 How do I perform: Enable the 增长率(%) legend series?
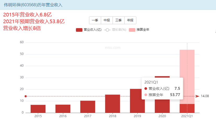pos(115,30)
